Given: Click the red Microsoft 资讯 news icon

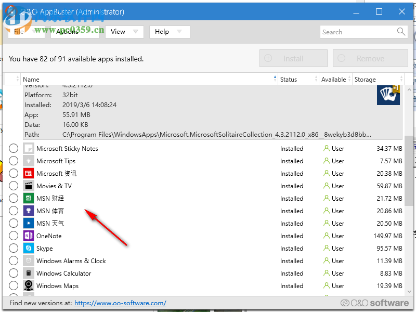Looking at the screenshot, I should pyautogui.click(x=29, y=174).
